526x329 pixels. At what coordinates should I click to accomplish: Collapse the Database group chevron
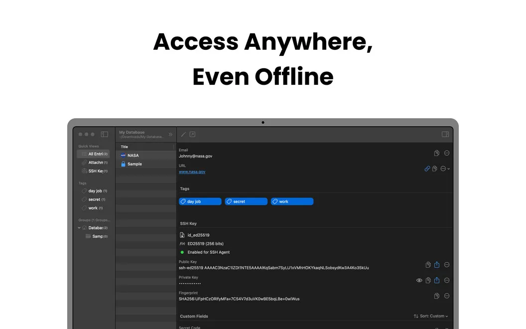(79, 228)
